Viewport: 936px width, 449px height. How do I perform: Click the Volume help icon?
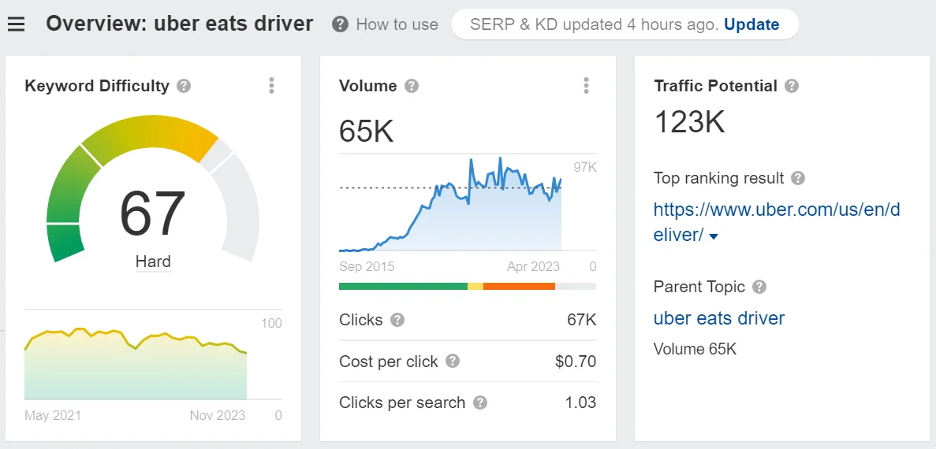click(x=412, y=86)
